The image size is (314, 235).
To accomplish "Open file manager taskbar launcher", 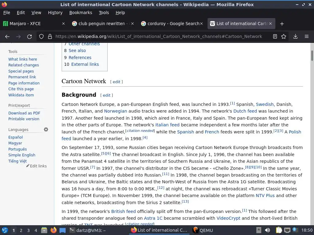I will (x=44, y=230).
